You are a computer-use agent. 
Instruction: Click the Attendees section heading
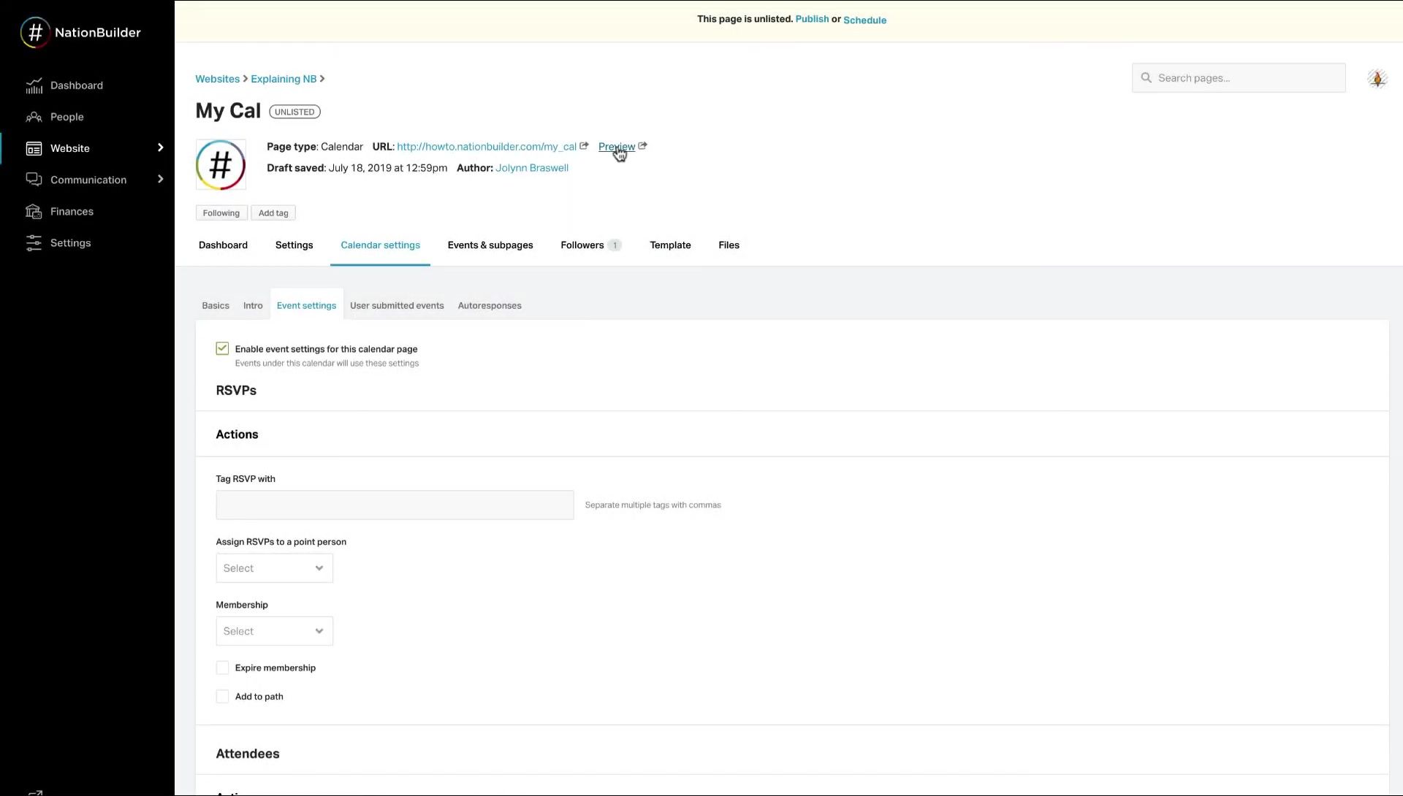coord(248,754)
